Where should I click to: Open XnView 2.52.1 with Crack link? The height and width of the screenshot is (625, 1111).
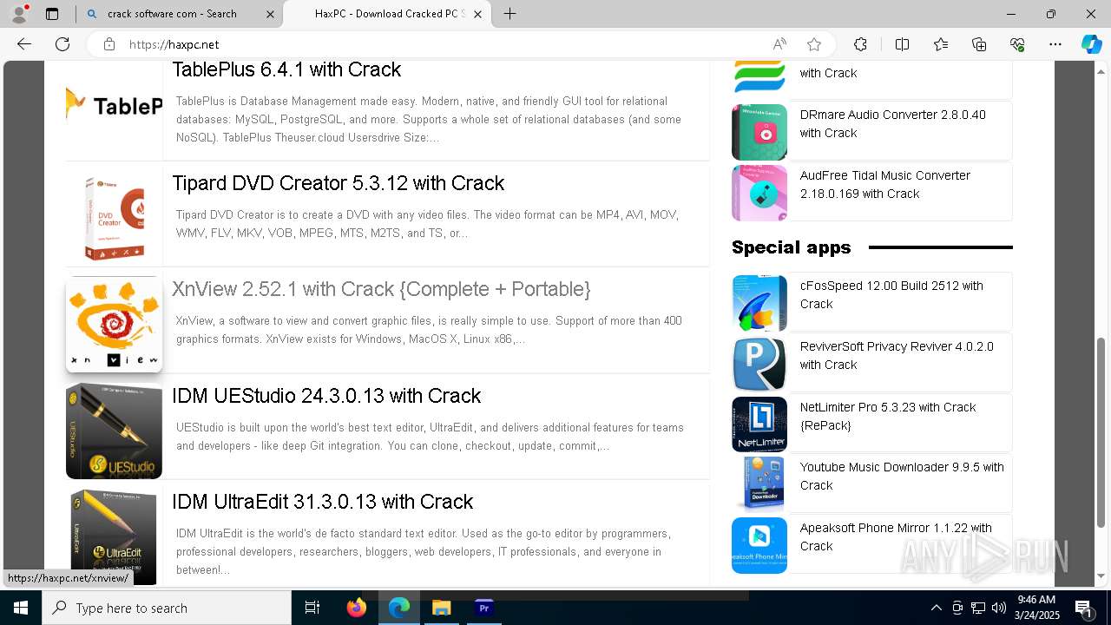click(381, 288)
